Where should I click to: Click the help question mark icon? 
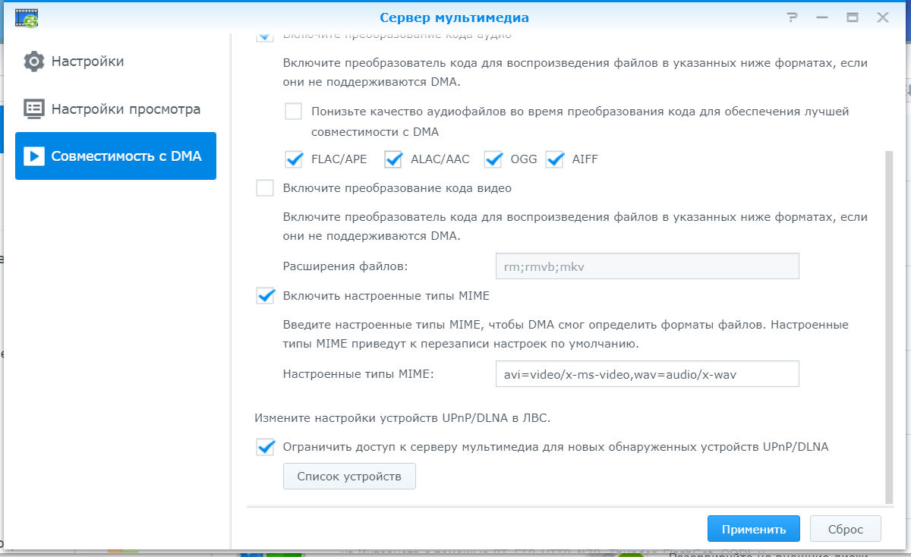tap(793, 17)
